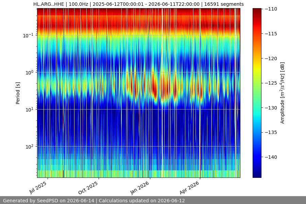
Task: Click the −125 colorbar tick label
Action: [271, 83]
